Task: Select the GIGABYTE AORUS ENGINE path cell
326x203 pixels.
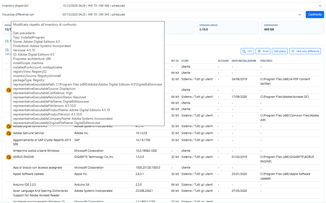Action: [x=287, y=159]
